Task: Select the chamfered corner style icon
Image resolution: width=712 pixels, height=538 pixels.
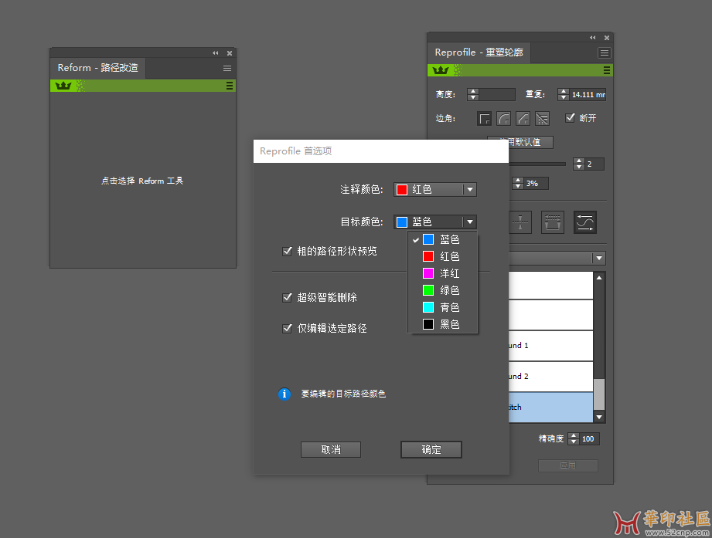Action: pyautogui.click(x=523, y=119)
